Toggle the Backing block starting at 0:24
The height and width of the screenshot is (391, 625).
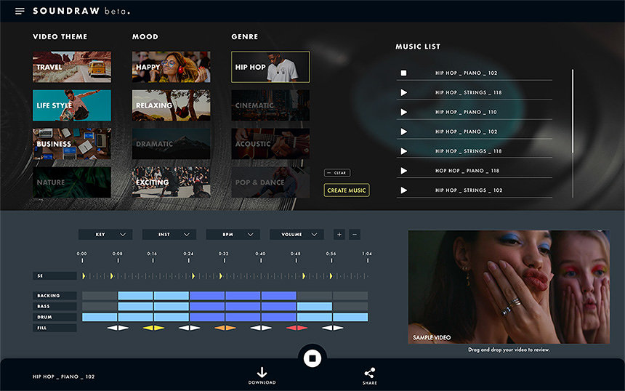tap(207, 296)
